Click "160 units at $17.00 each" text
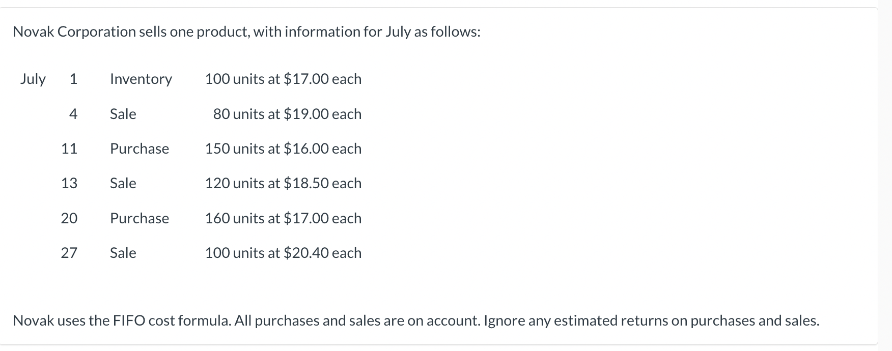 click(x=283, y=218)
